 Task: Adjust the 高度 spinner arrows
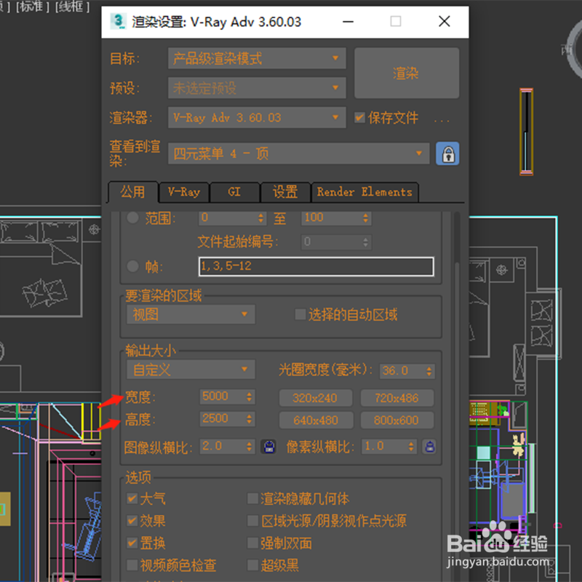250,419
